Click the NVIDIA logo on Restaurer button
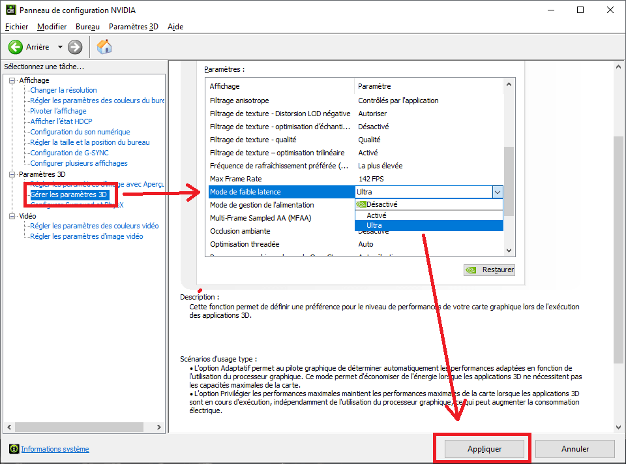Image resolution: width=626 pixels, height=464 pixels. [x=471, y=270]
